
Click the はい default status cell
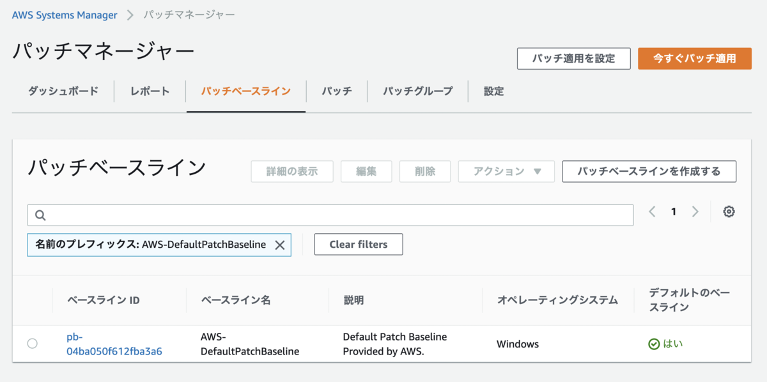[x=665, y=344]
